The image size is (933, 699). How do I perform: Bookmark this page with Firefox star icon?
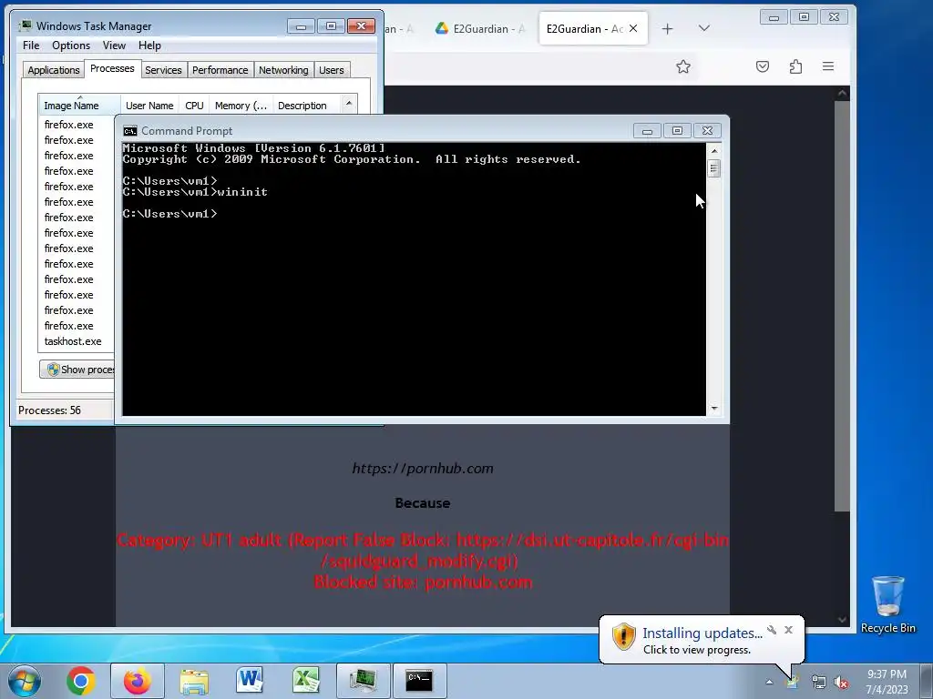point(683,66)
